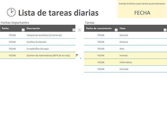The width and height of the screenshot is (167, 128).
Task: Select the Lista de tareas diarias title
Action: click(x=58, y=13)
